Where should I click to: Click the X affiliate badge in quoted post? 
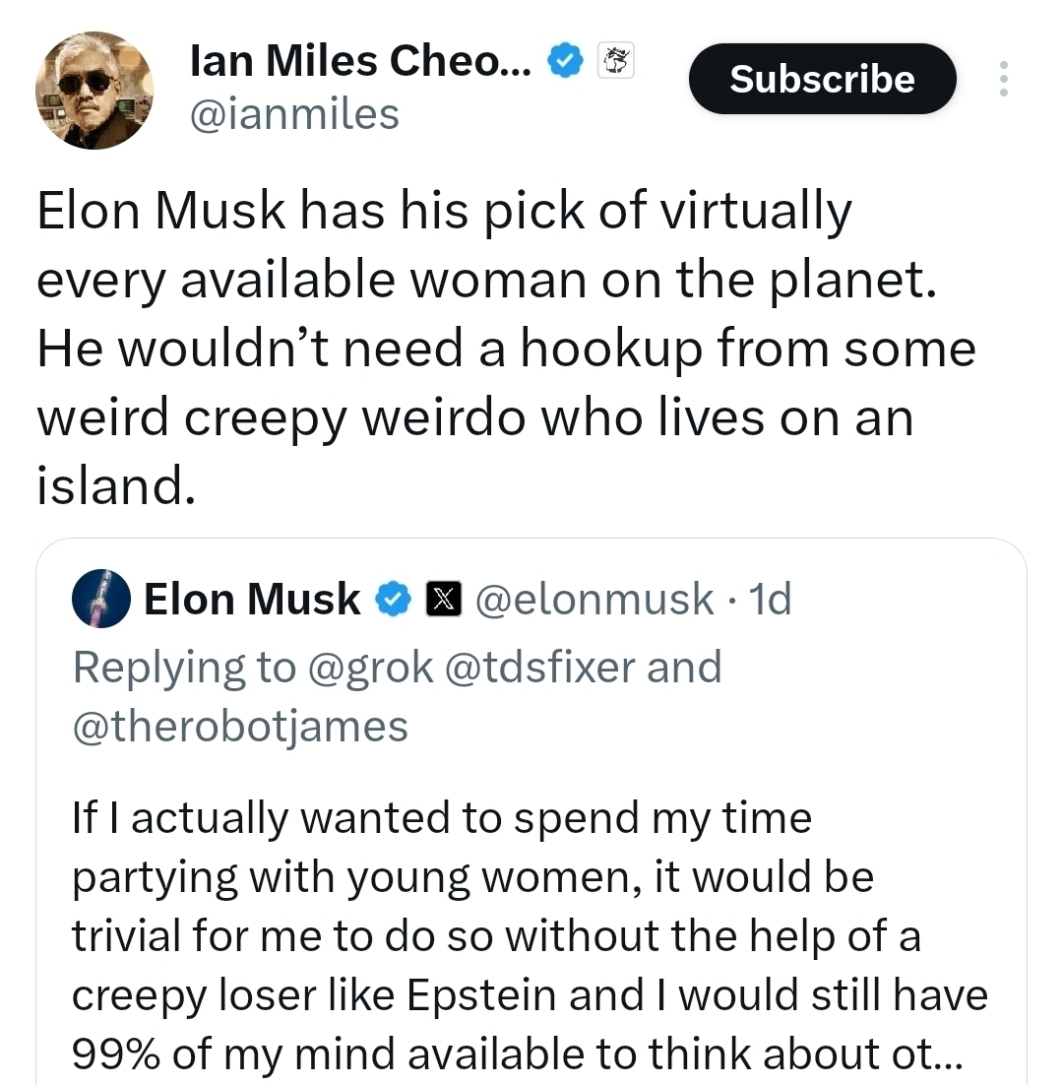click(442, 599)
